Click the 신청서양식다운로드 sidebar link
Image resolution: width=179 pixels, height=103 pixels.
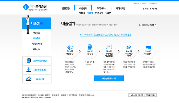37,70
